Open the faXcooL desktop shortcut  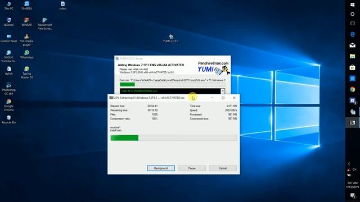pos(9,22)
